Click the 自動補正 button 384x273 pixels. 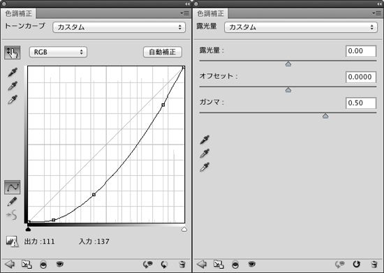point(163,52)
